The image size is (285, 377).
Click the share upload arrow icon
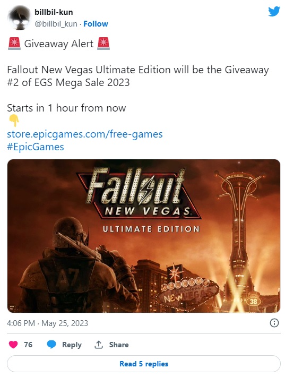[x=99, y=345]
